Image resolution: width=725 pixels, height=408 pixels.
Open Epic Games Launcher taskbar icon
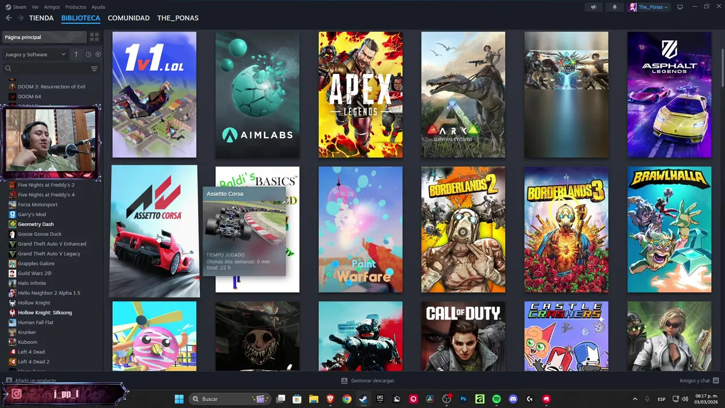click(x=380, y=399)
